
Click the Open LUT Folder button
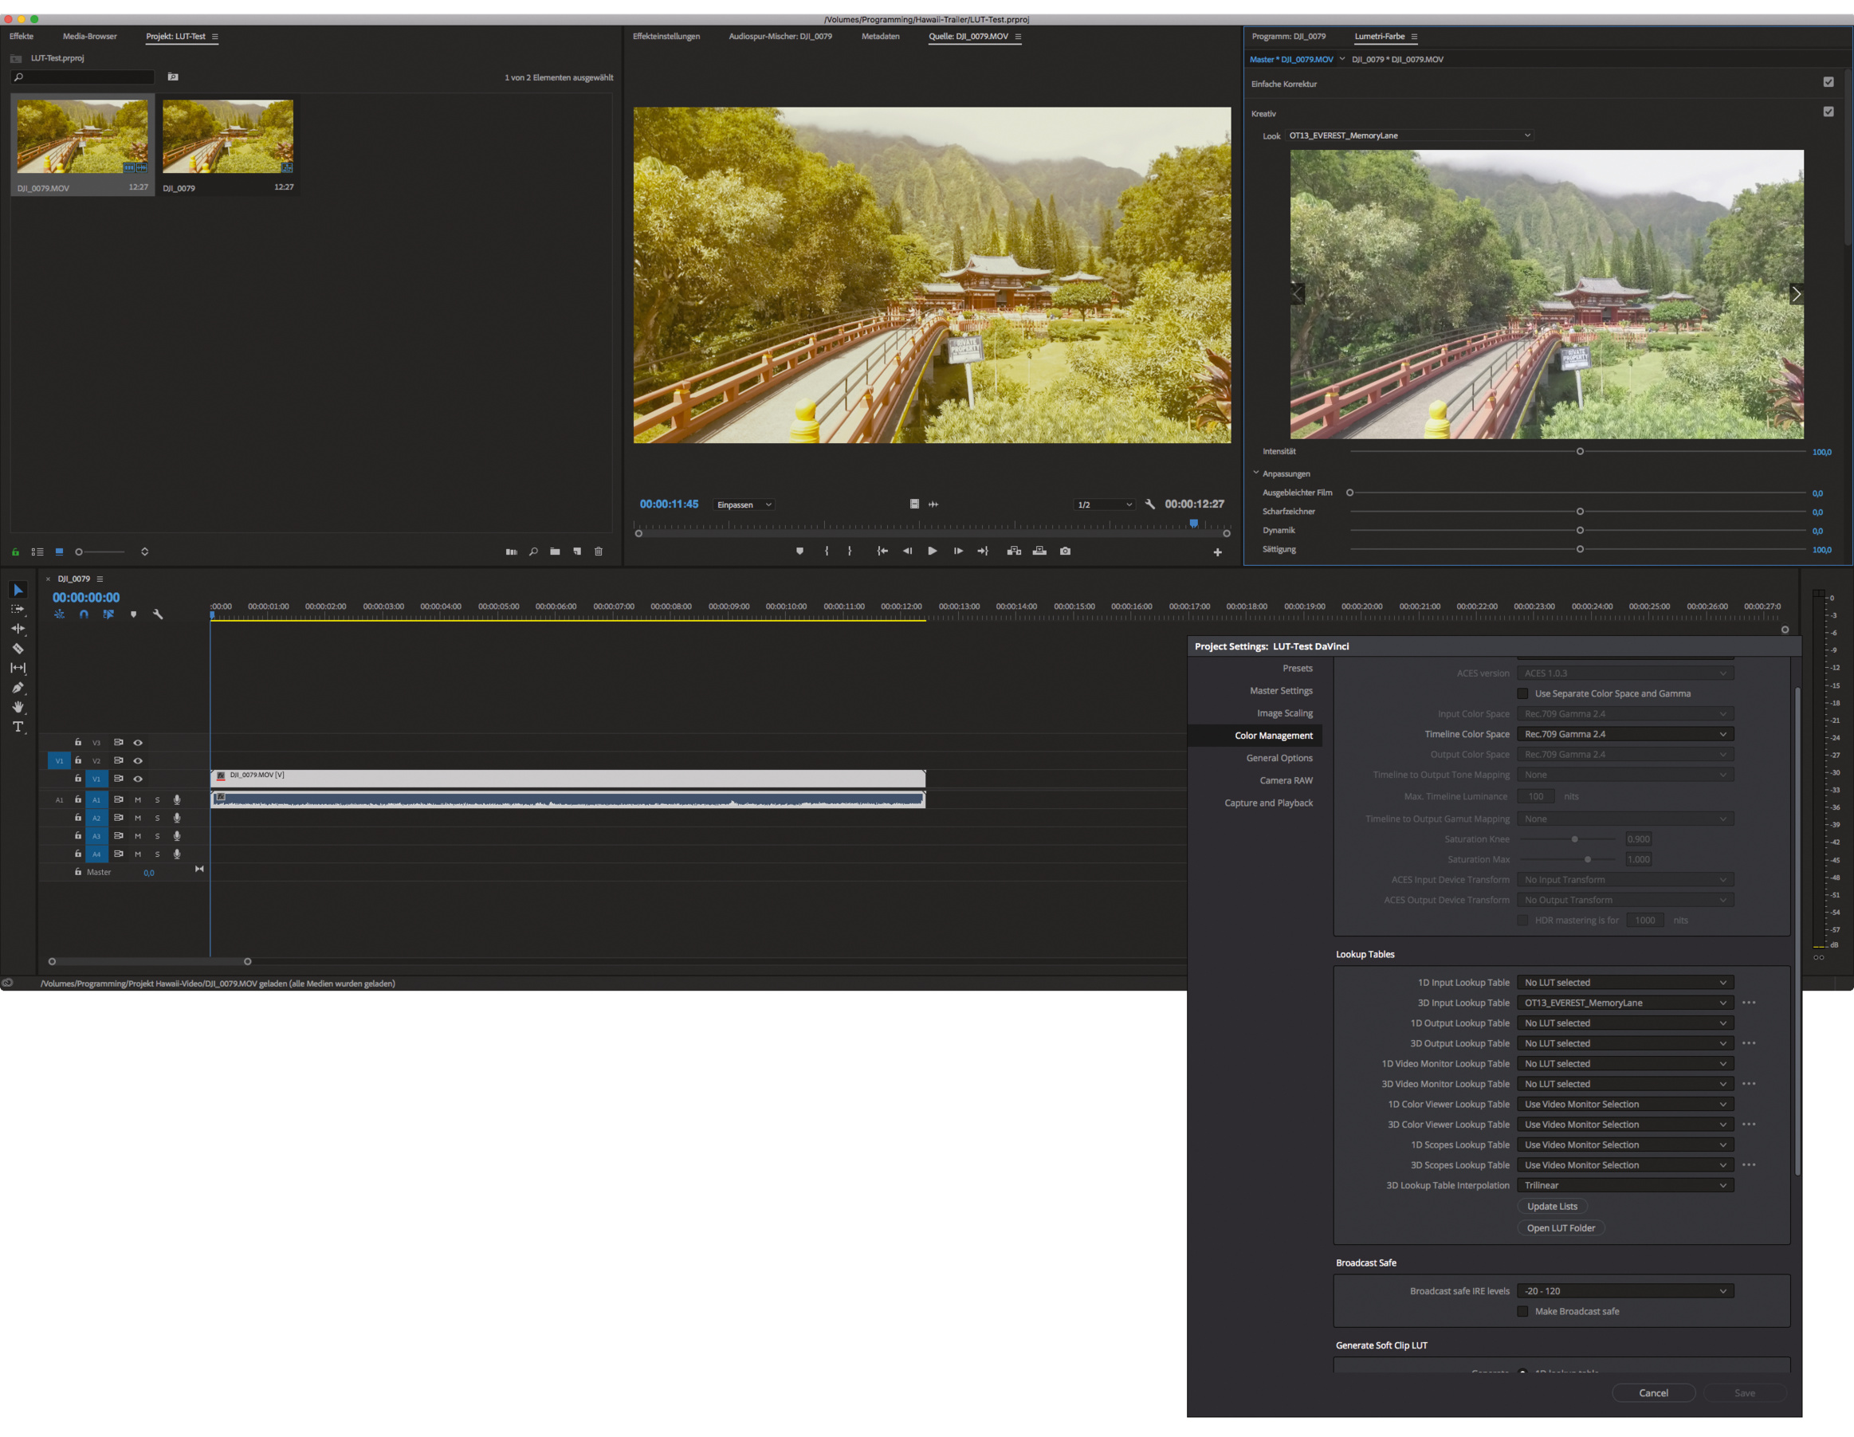click(1561, 1228)
